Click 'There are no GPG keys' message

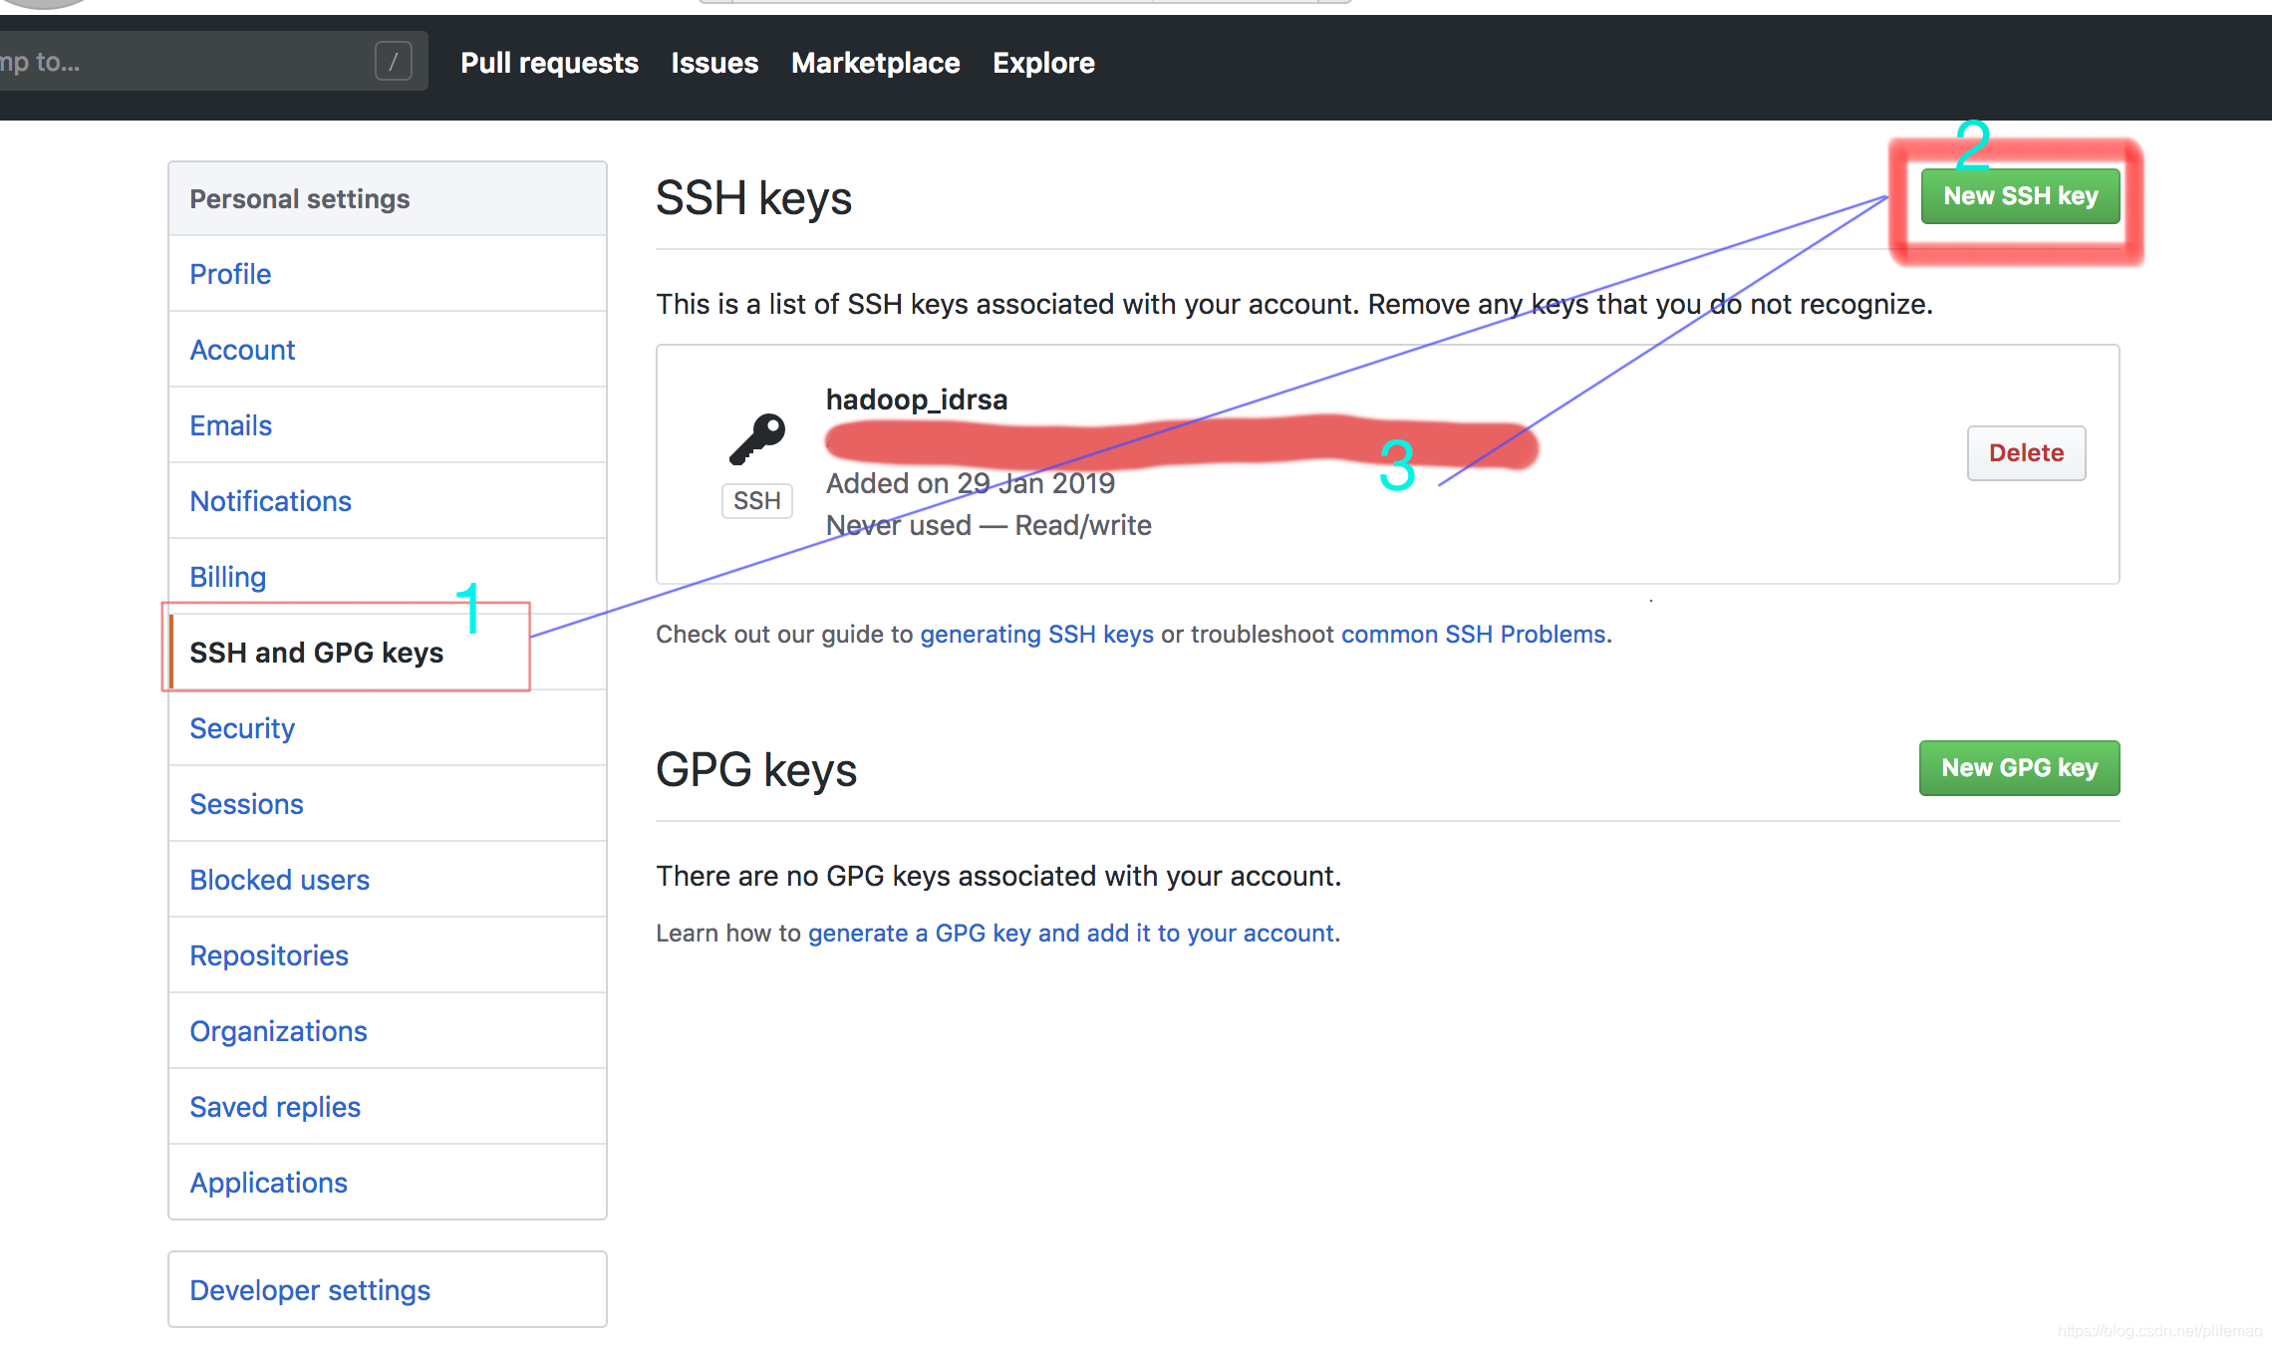tap(998, 876)
